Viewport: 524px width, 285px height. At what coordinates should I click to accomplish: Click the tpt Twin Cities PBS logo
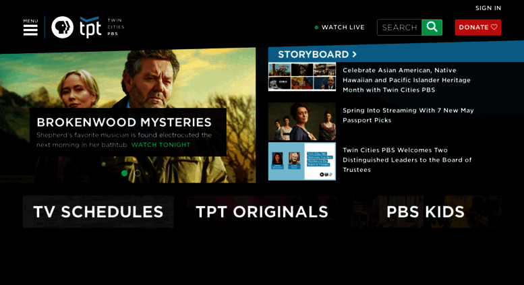tap(102, 27)
